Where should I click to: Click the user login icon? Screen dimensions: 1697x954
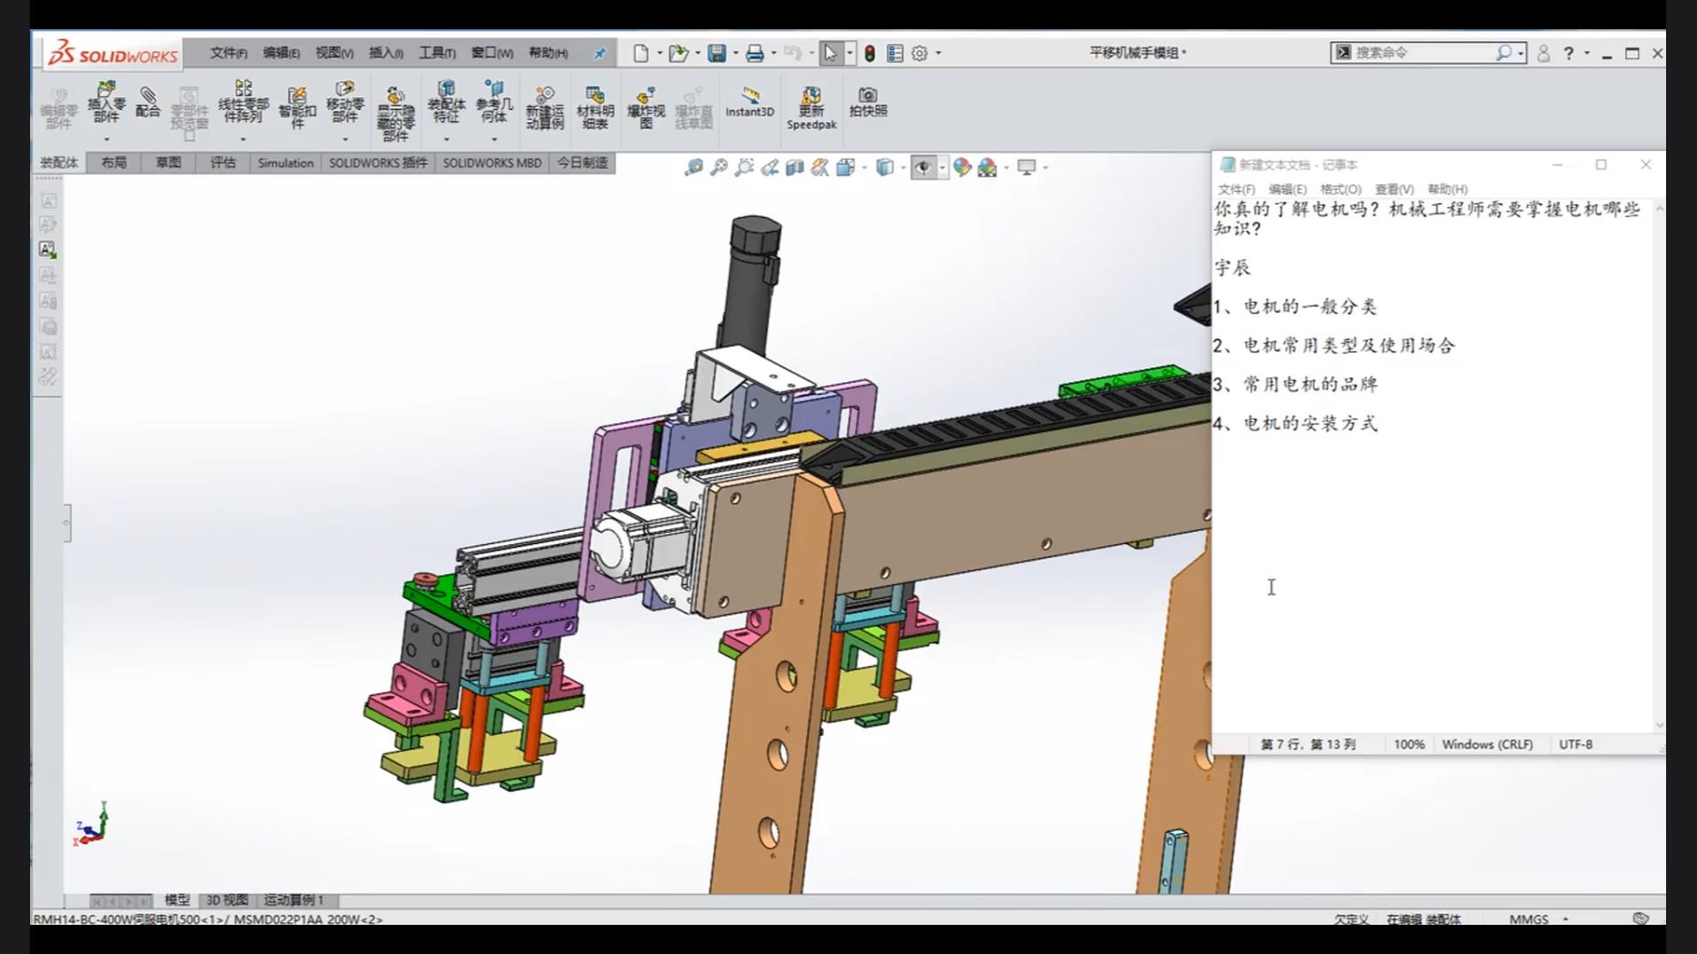[1543, 53]
